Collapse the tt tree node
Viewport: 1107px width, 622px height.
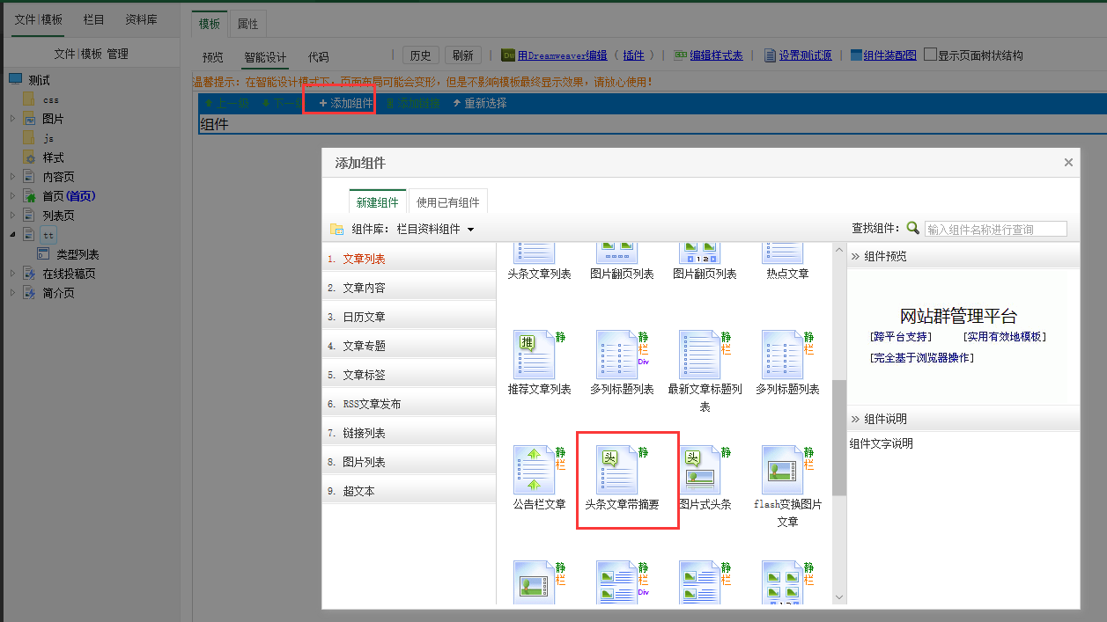coord(12,235)
